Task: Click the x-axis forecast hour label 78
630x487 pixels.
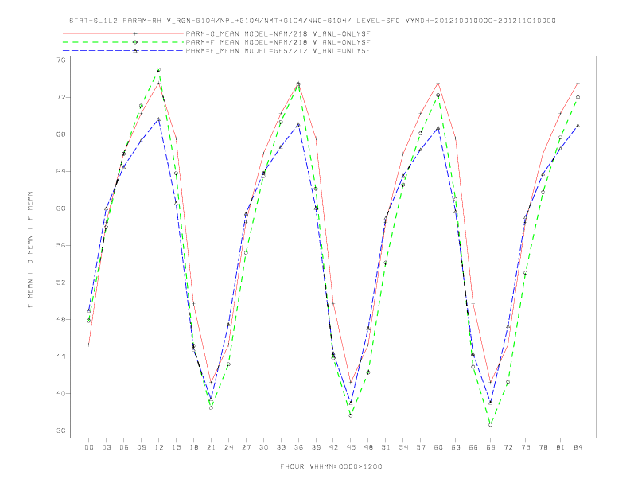Action: click(x=543, y=447)
